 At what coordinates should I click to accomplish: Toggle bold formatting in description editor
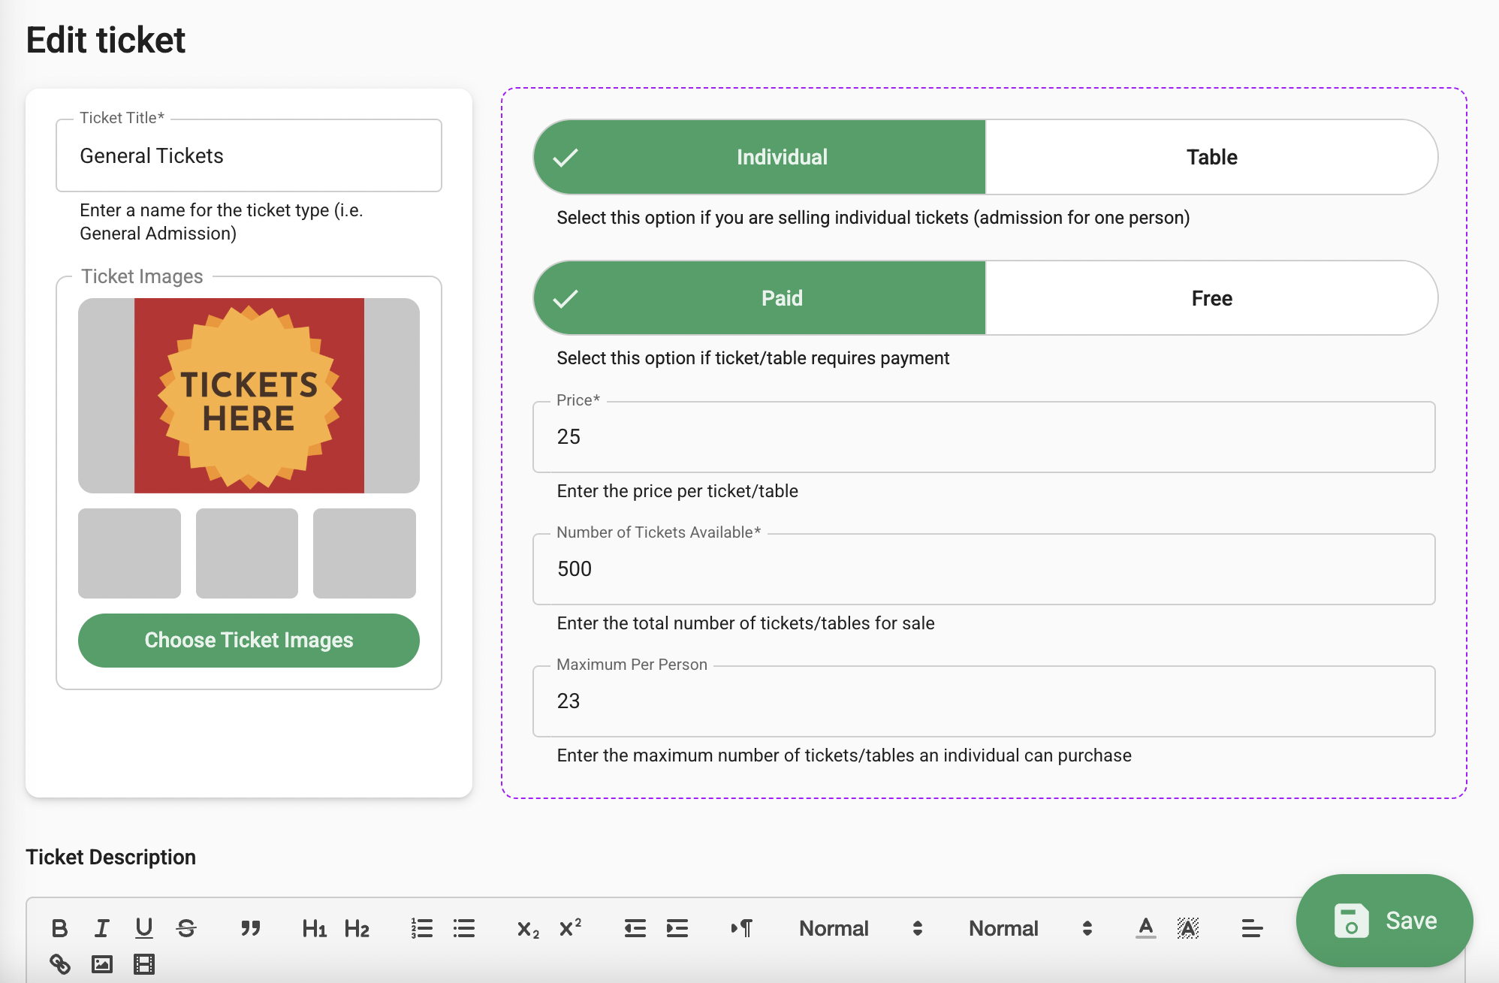[60, 928]
